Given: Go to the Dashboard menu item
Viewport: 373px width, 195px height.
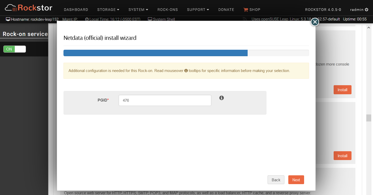Looking at the screenshot, I should (x=76, y=10).
